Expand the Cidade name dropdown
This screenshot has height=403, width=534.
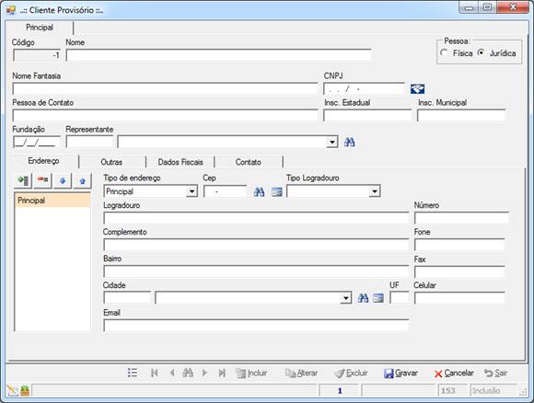click(345, 298)
